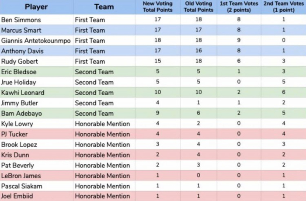The width and height of the screenshot is (306, 201).
Task: Select the Bam Adebayo cell
Action: 37,114
